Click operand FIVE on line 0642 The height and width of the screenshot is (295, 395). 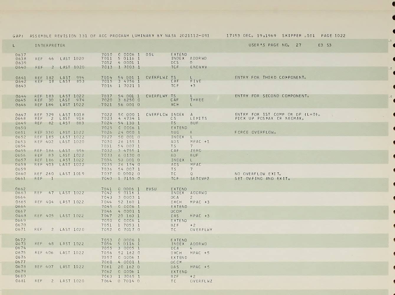196,81
